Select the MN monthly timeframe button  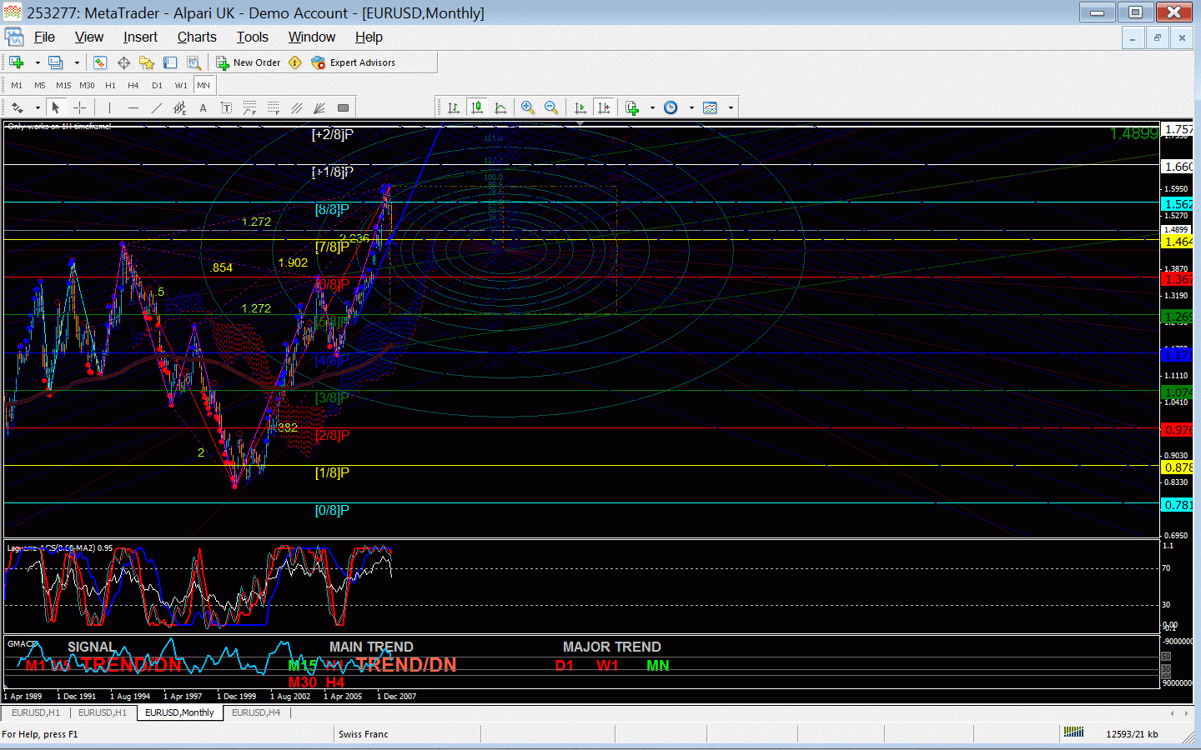pos(204,85)
